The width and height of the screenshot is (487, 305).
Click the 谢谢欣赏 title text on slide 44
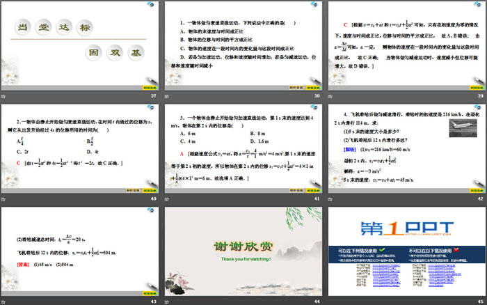tap(243, 247)
